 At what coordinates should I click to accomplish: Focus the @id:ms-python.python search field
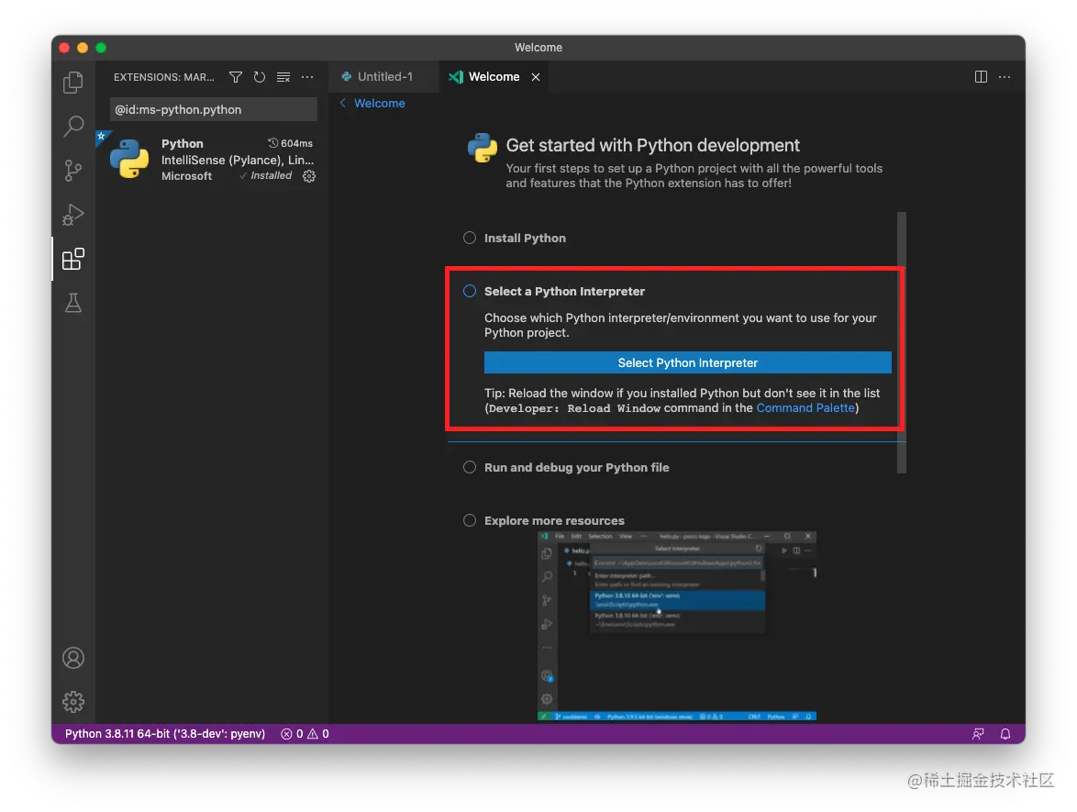click(213, 109)
